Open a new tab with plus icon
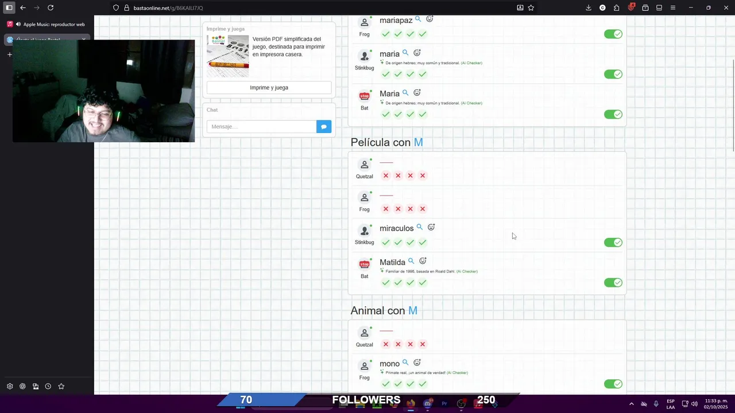Screen dimensions: 735x413 pos(9,54)
